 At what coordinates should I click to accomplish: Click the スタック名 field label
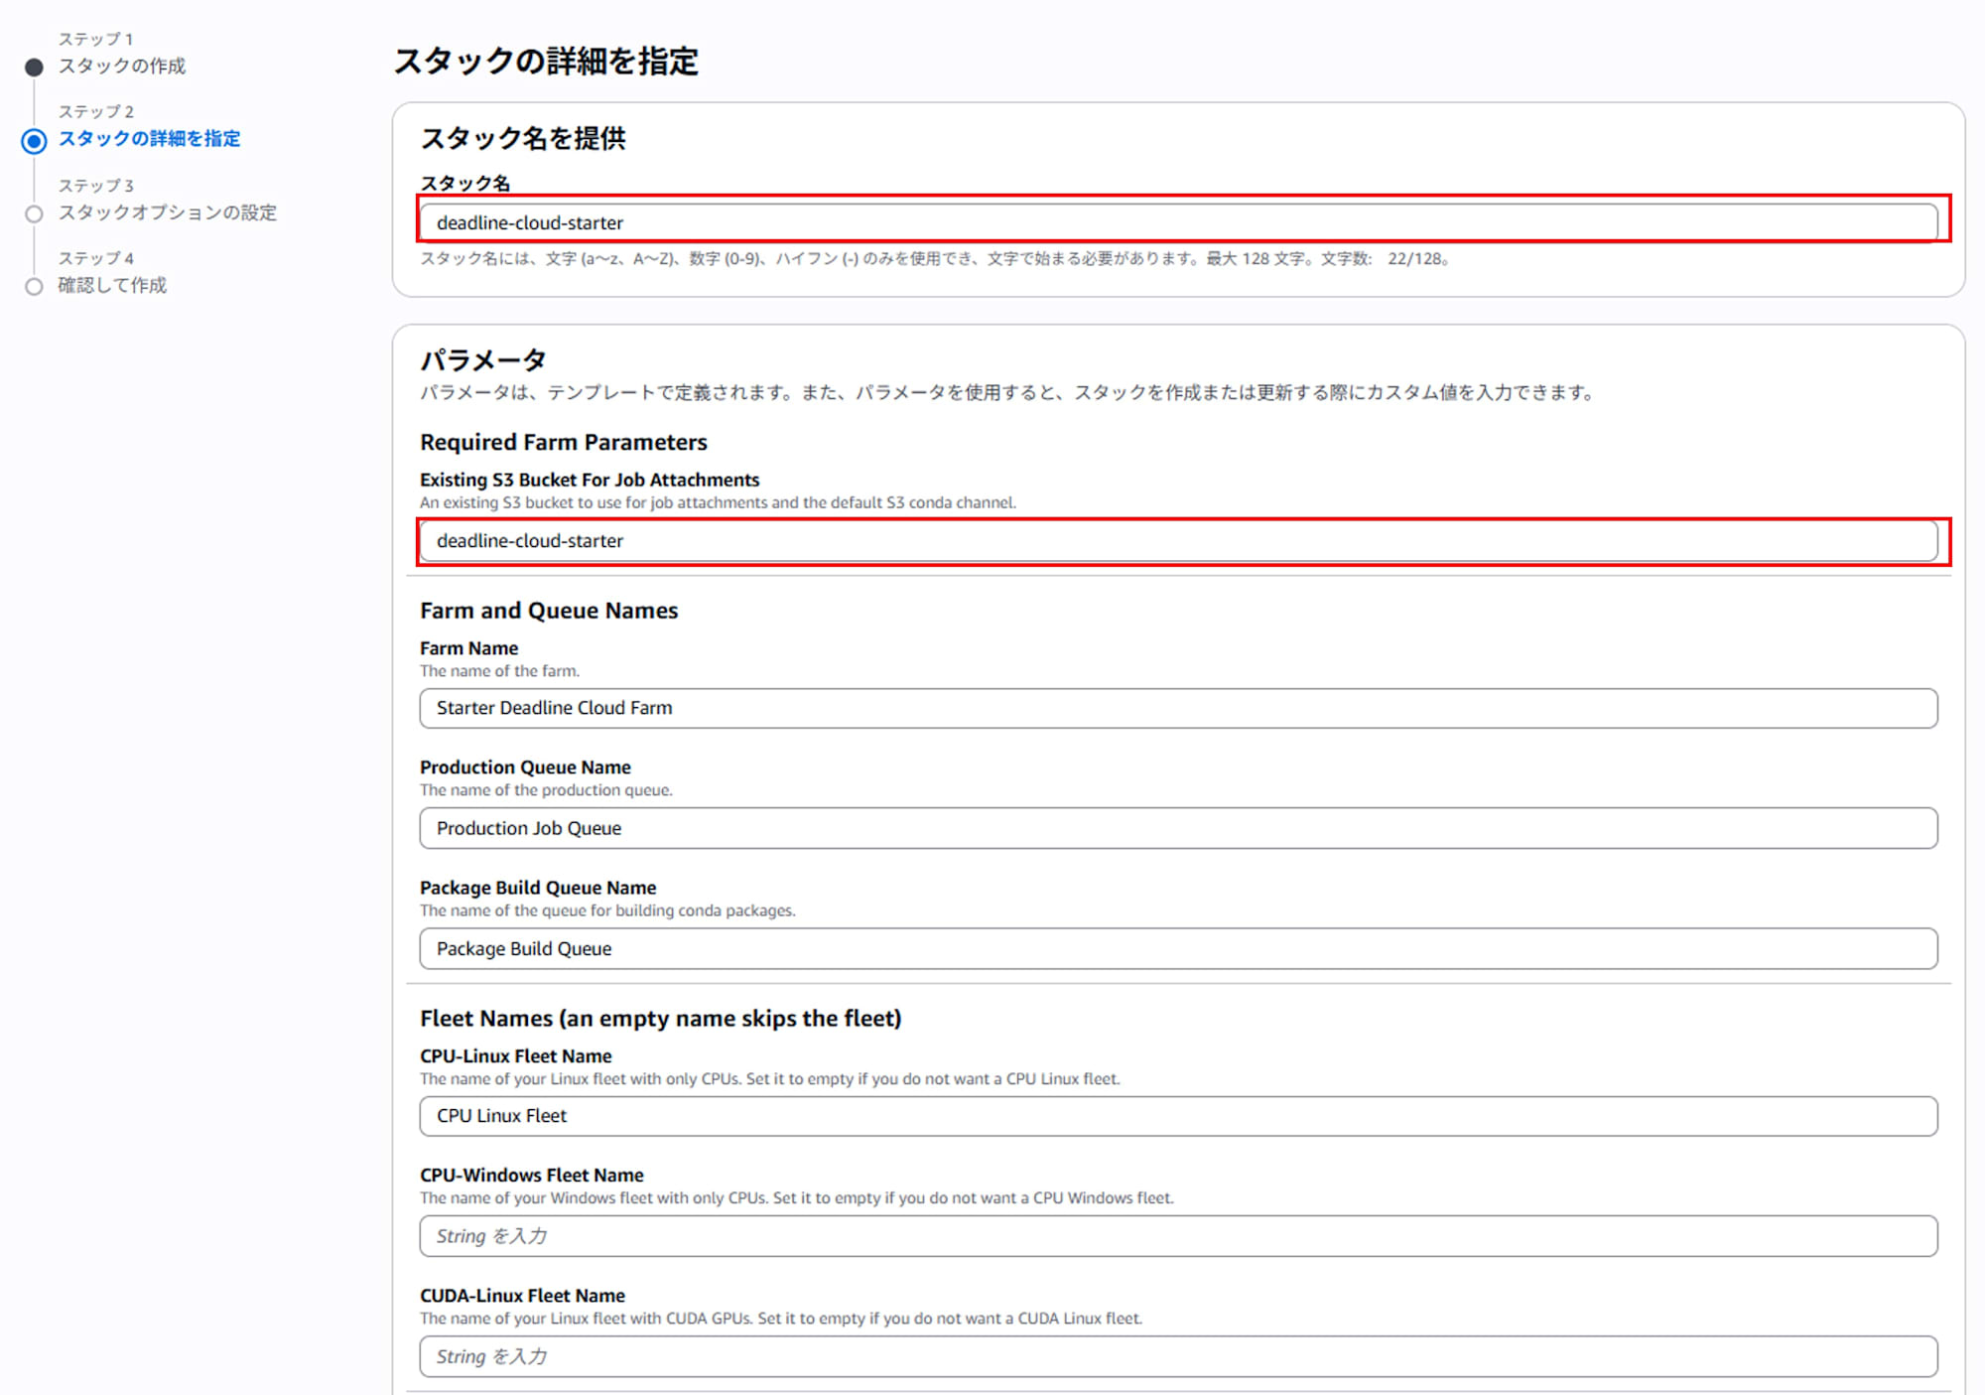[x=464, y=184]
